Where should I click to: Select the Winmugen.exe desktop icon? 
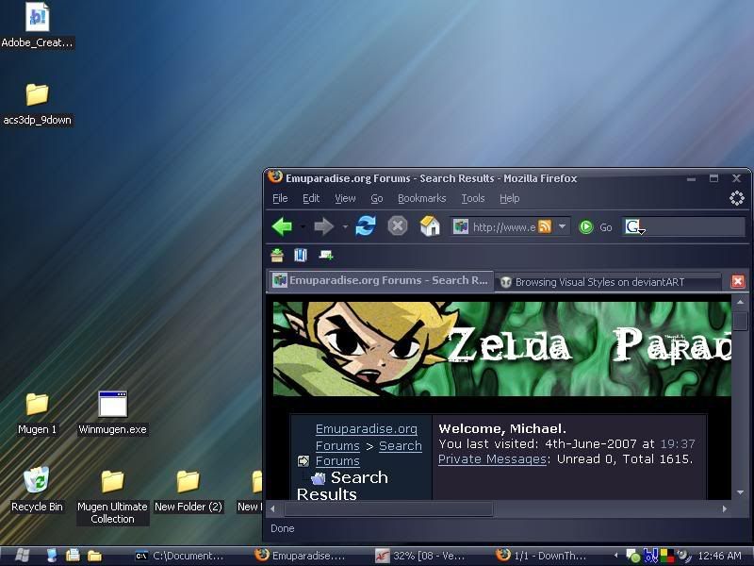point(112,414)
